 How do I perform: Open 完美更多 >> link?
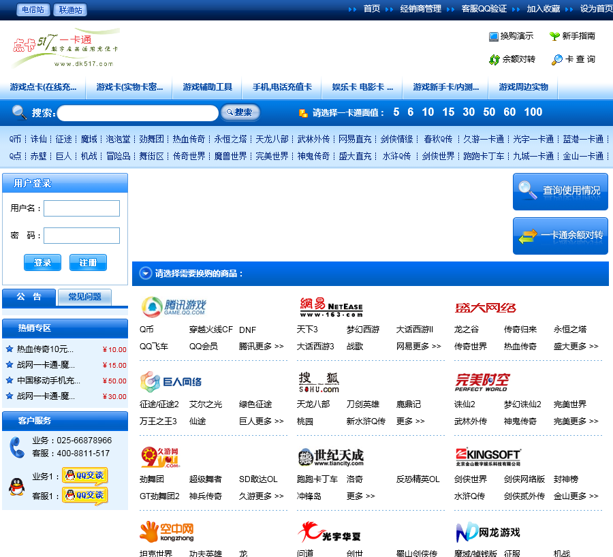[576, 421]
